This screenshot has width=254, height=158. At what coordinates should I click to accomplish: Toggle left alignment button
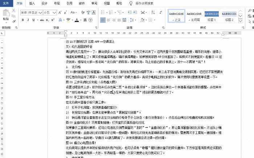pyautogui.click(x=103, y=20)
